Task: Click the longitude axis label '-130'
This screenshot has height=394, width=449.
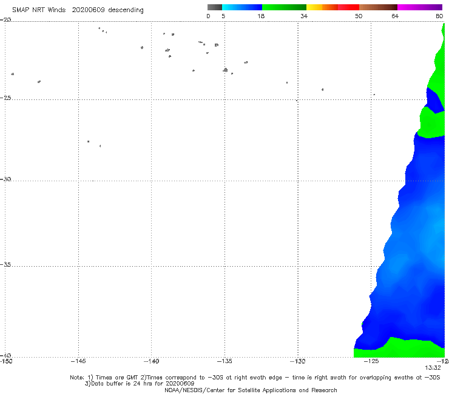Action: coord(297,361)
